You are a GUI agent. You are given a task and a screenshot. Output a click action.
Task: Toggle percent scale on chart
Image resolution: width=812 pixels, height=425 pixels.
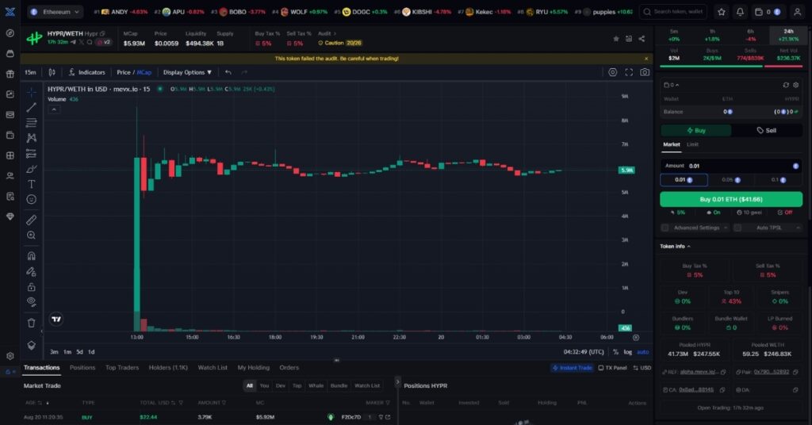[x=615, y=352]
